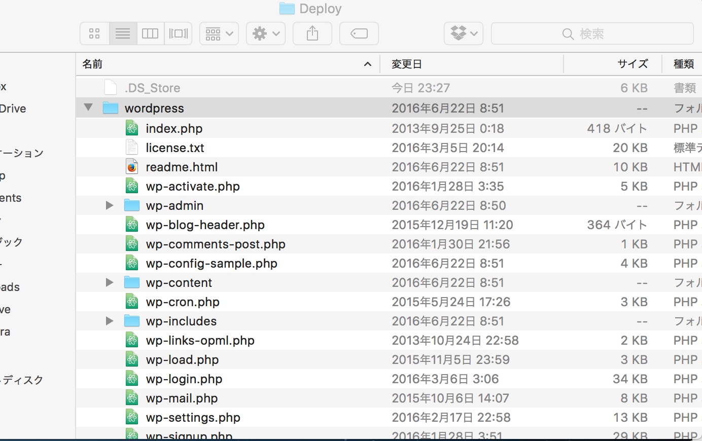Select the file name wp-load.php
This screenshot has height=441, width=702.
[182, 360]
